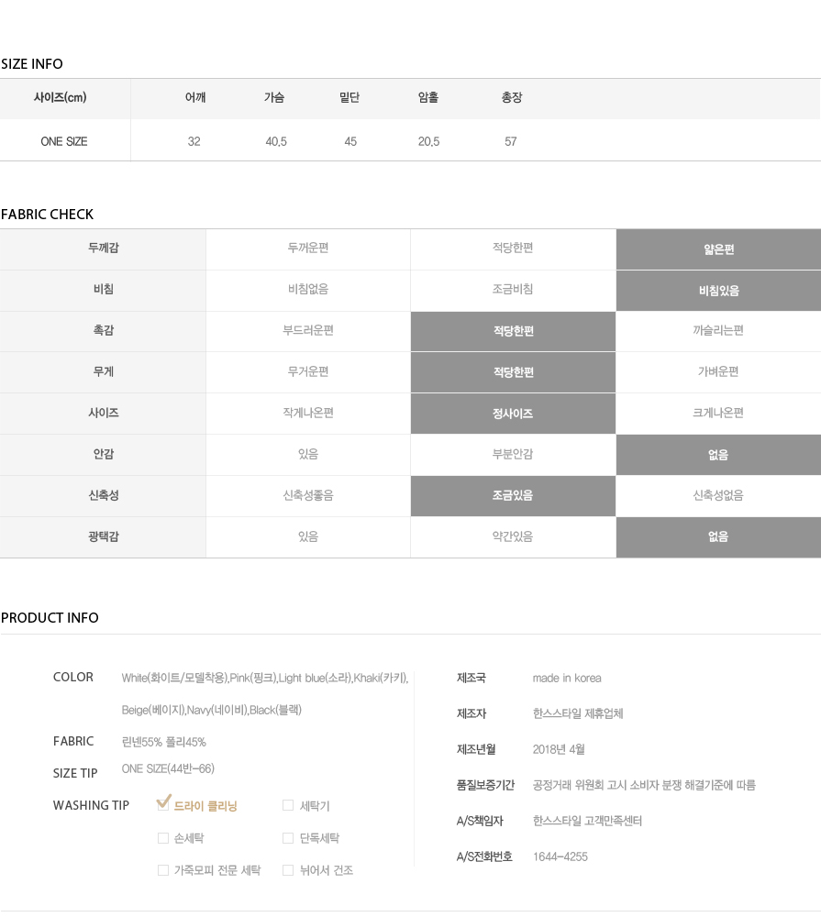Click the chest value 40.5
Image resolution: width=821 pixels, height=917 pixels.
276,141
